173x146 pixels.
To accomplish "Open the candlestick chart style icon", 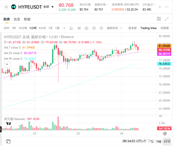I will click(x=79, y=28).
